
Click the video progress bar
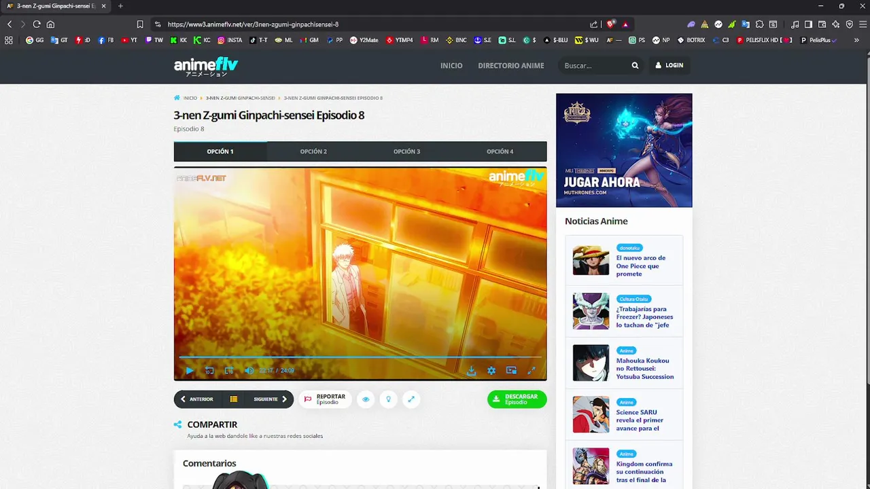(x=360, y=357)
